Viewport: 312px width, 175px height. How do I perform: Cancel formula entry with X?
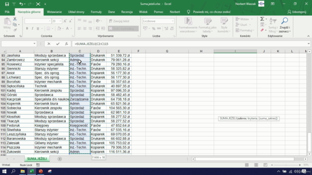pyautogui.click(x=49, y=44)
